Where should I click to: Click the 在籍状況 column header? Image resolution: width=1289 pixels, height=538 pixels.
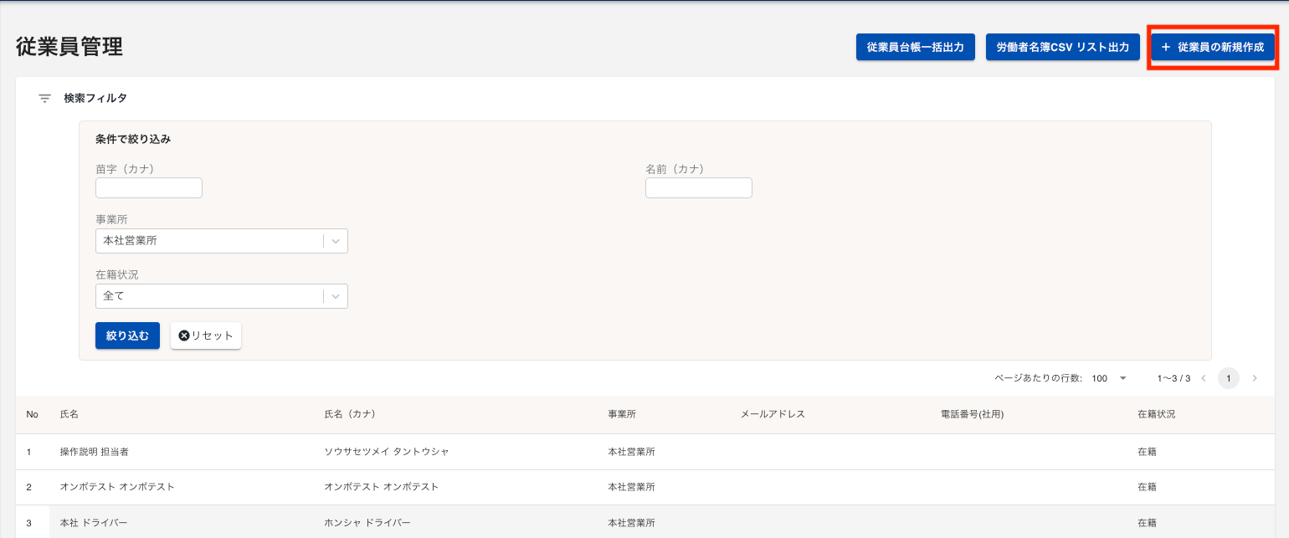pos(1156,415)
